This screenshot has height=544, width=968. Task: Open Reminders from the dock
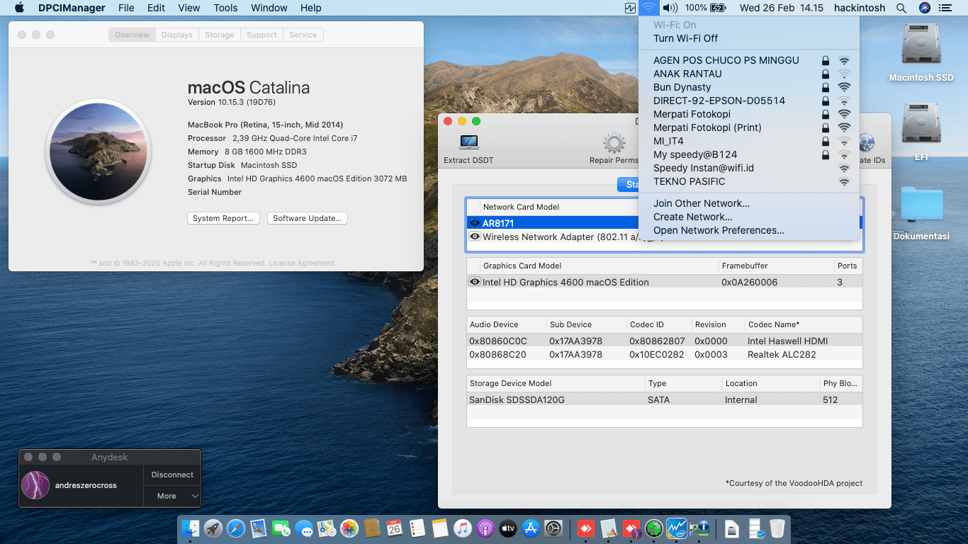[417, 528]
